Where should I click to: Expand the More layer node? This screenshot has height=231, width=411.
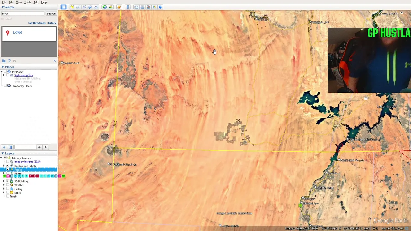coord(4,193)
